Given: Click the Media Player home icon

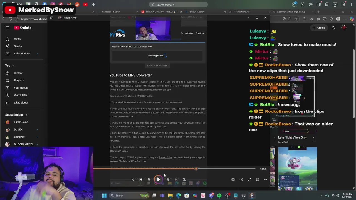Looking at the screenshot, I should [x=52, y=17].
